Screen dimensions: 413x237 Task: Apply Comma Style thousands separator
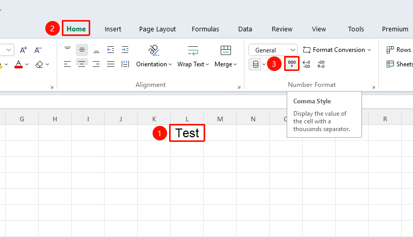(292, 64)
